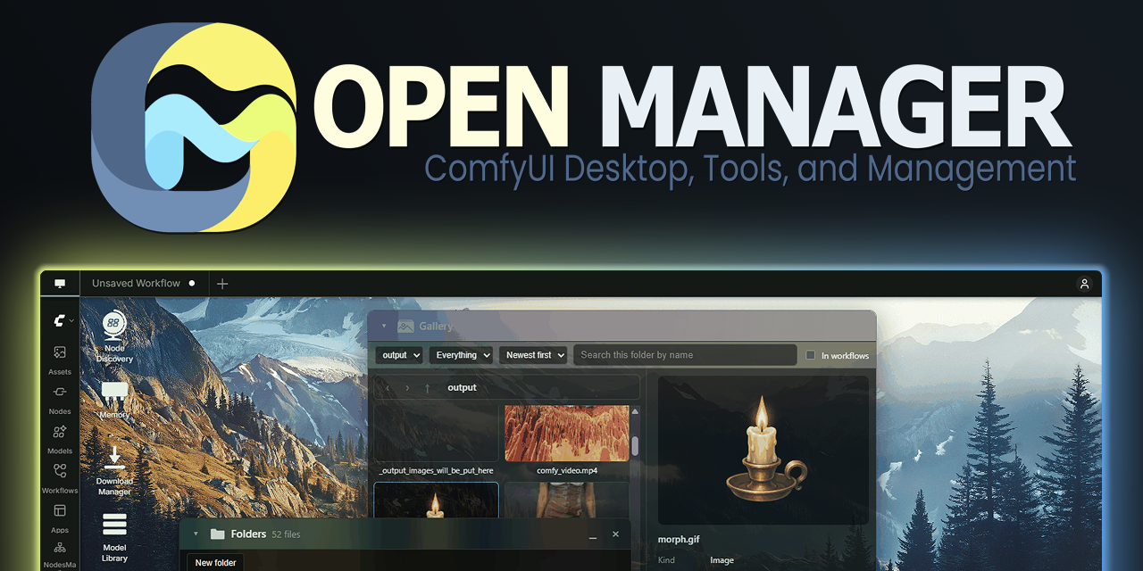Open the Apps panel in the sidebar

pyautogui.click(x=60, y=518)
